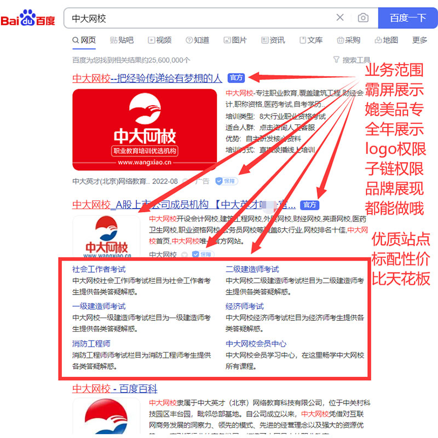The height and width of the screenshot is (438, 438).
Task: Open the 消防工程师 sublink
Action: pos(91,344)
